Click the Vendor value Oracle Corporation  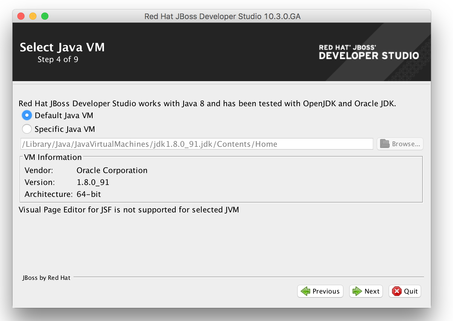click(112, 170)
